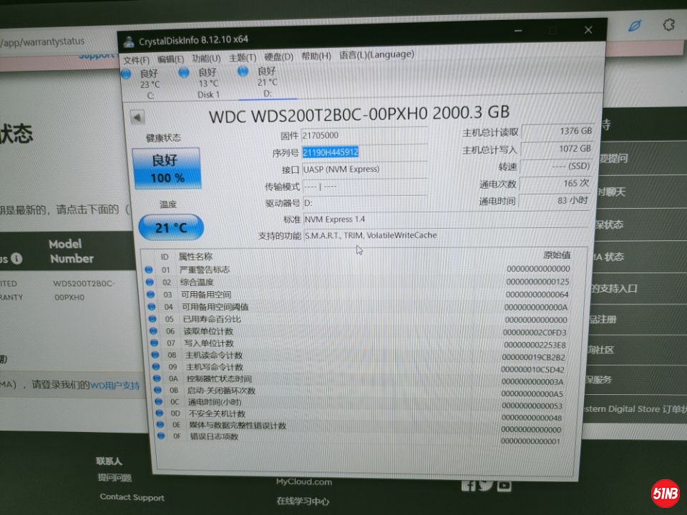The width and height of the screenshot is (687, 515).
Task: Click the highlighted serial number field
Action: pyautogui.click(x=331, y=152)
